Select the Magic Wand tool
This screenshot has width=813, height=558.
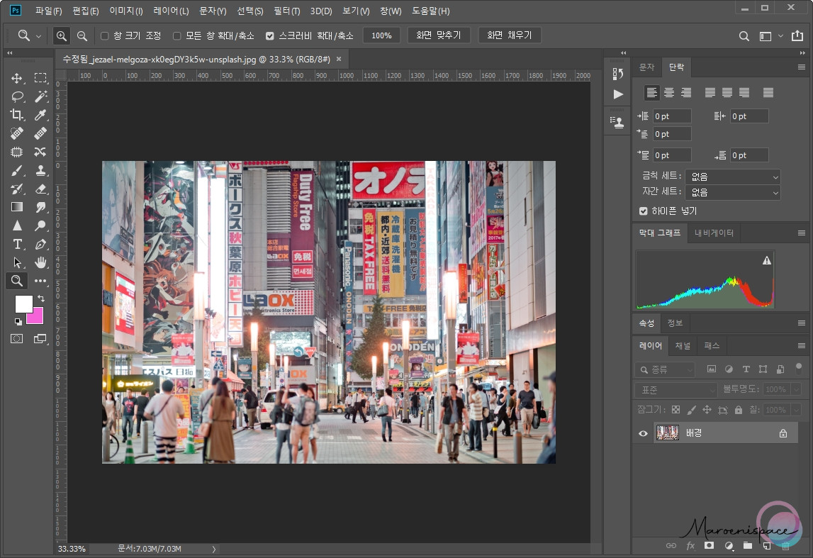40,96
